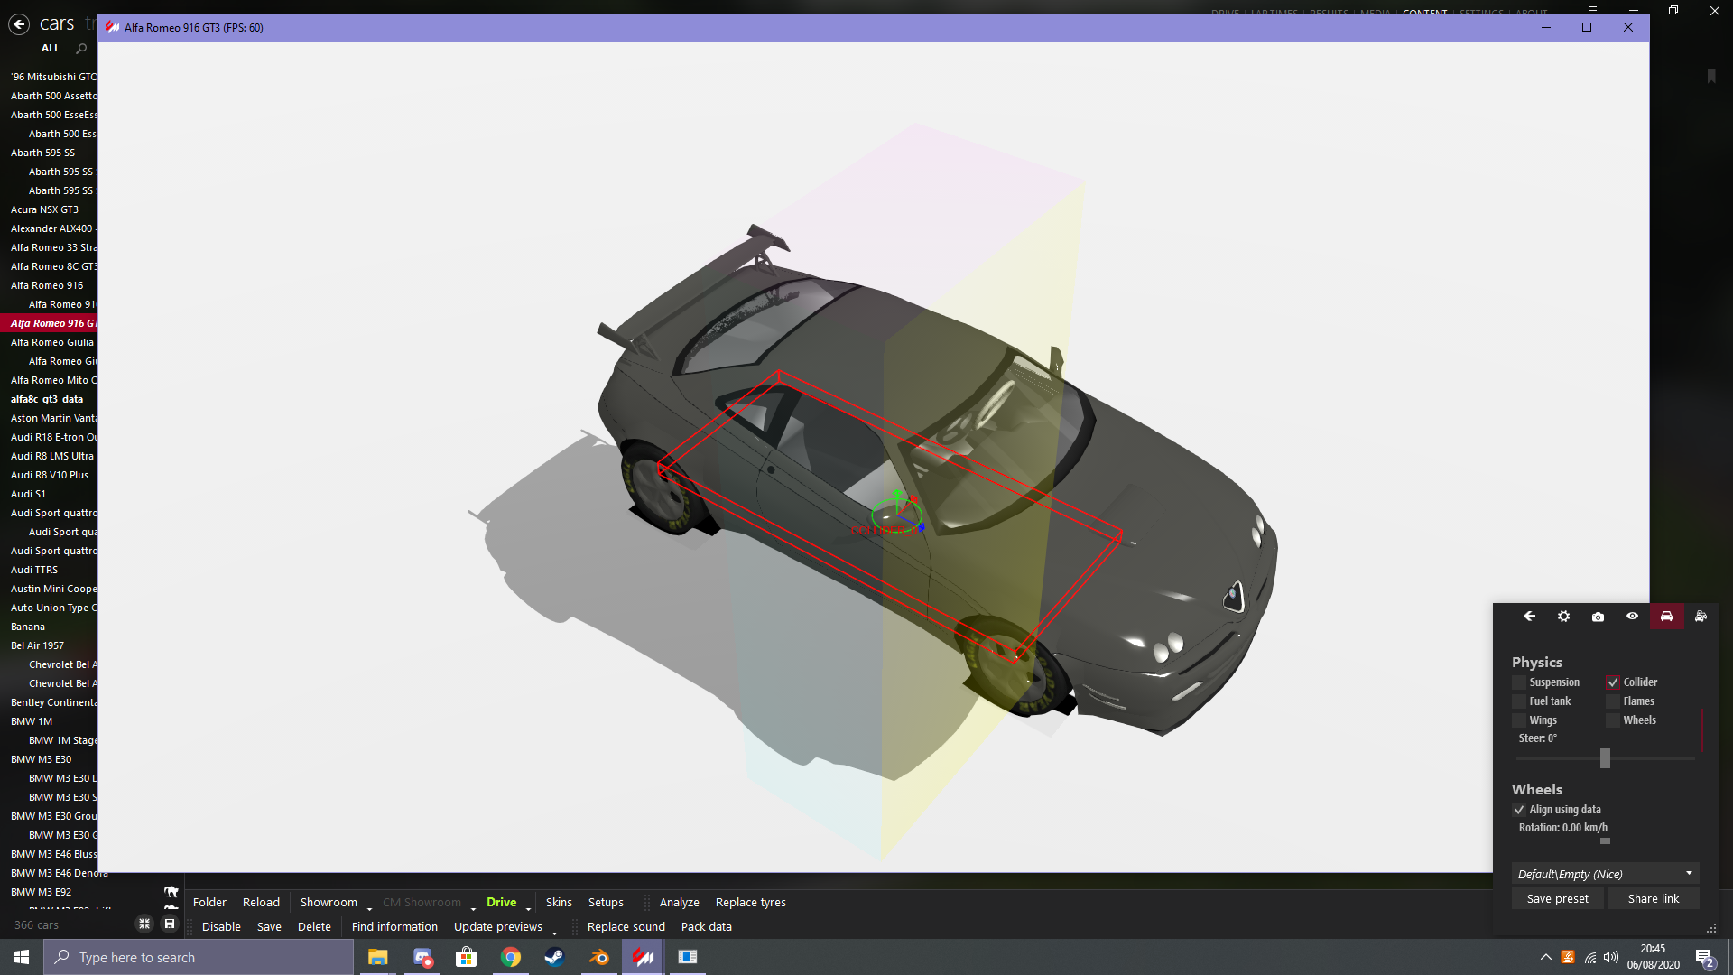Screen dimensions: 1733x975
Task: Click the Disable button
Action: (221, 927)
